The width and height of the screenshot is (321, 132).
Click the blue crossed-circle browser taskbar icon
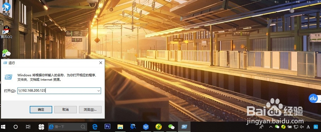[133, 127]
